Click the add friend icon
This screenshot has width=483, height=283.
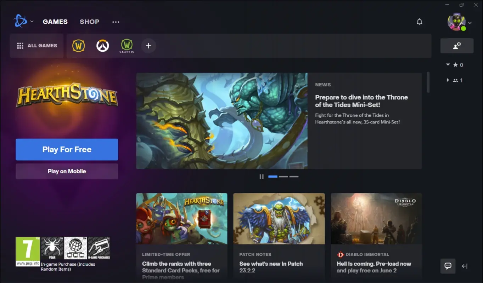coord(457,45)
